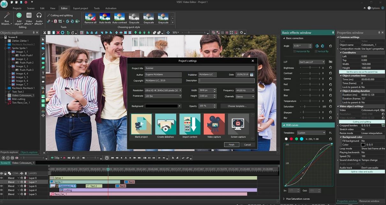
Task: Open the Frequency dropdown
Action: tap(245, 90)
